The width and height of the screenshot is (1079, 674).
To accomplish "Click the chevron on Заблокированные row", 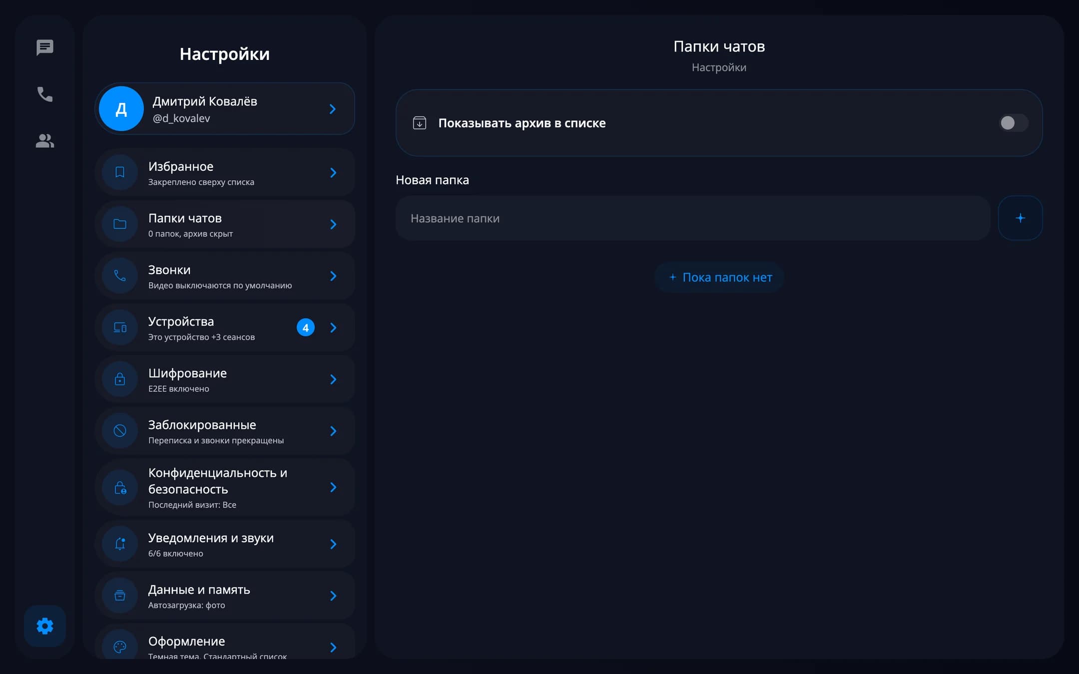I will (x=333, y=431).
